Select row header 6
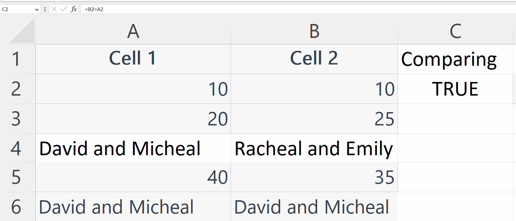Screen dimensions: 516x221 click(18, 206)
